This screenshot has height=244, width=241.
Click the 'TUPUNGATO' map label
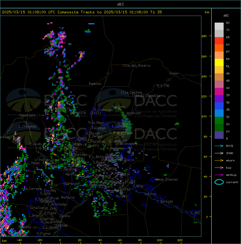47,201
